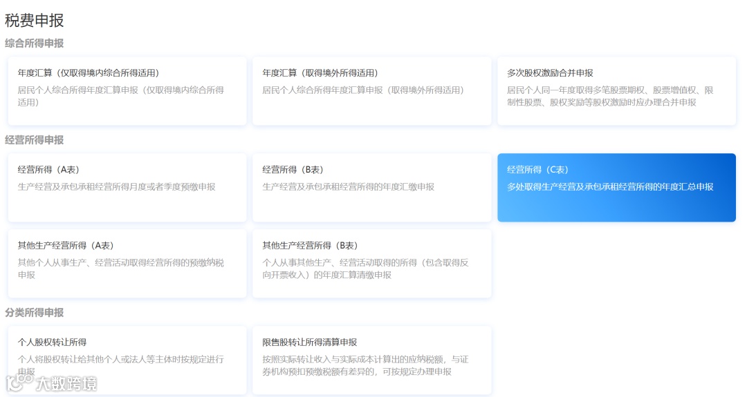The image size is (747, 397).
Task: Open 经营所得（B表）declaration card
Action: [x=371, y=187]
